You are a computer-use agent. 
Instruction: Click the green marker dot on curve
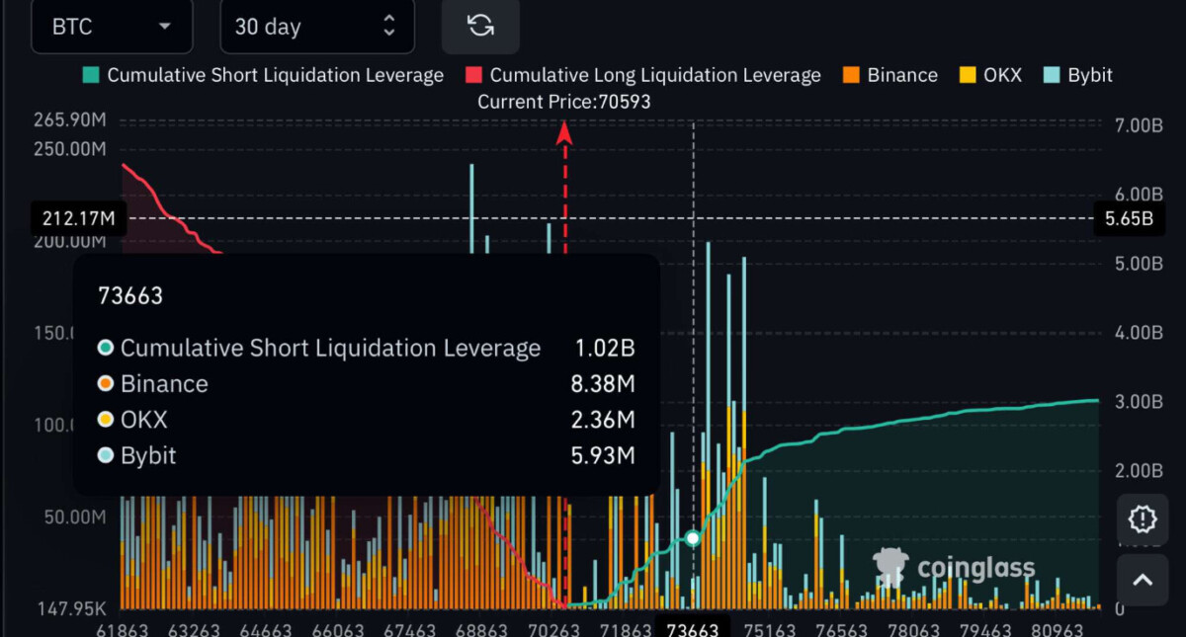coord(693,538)
